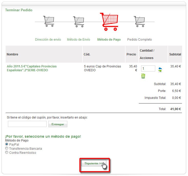This screenshot has height=176, width=188.
Task: Click the Pedido Completo step label
Action: coord(139,40)
